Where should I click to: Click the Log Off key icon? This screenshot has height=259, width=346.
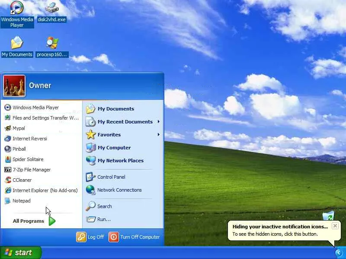point(81,237)
